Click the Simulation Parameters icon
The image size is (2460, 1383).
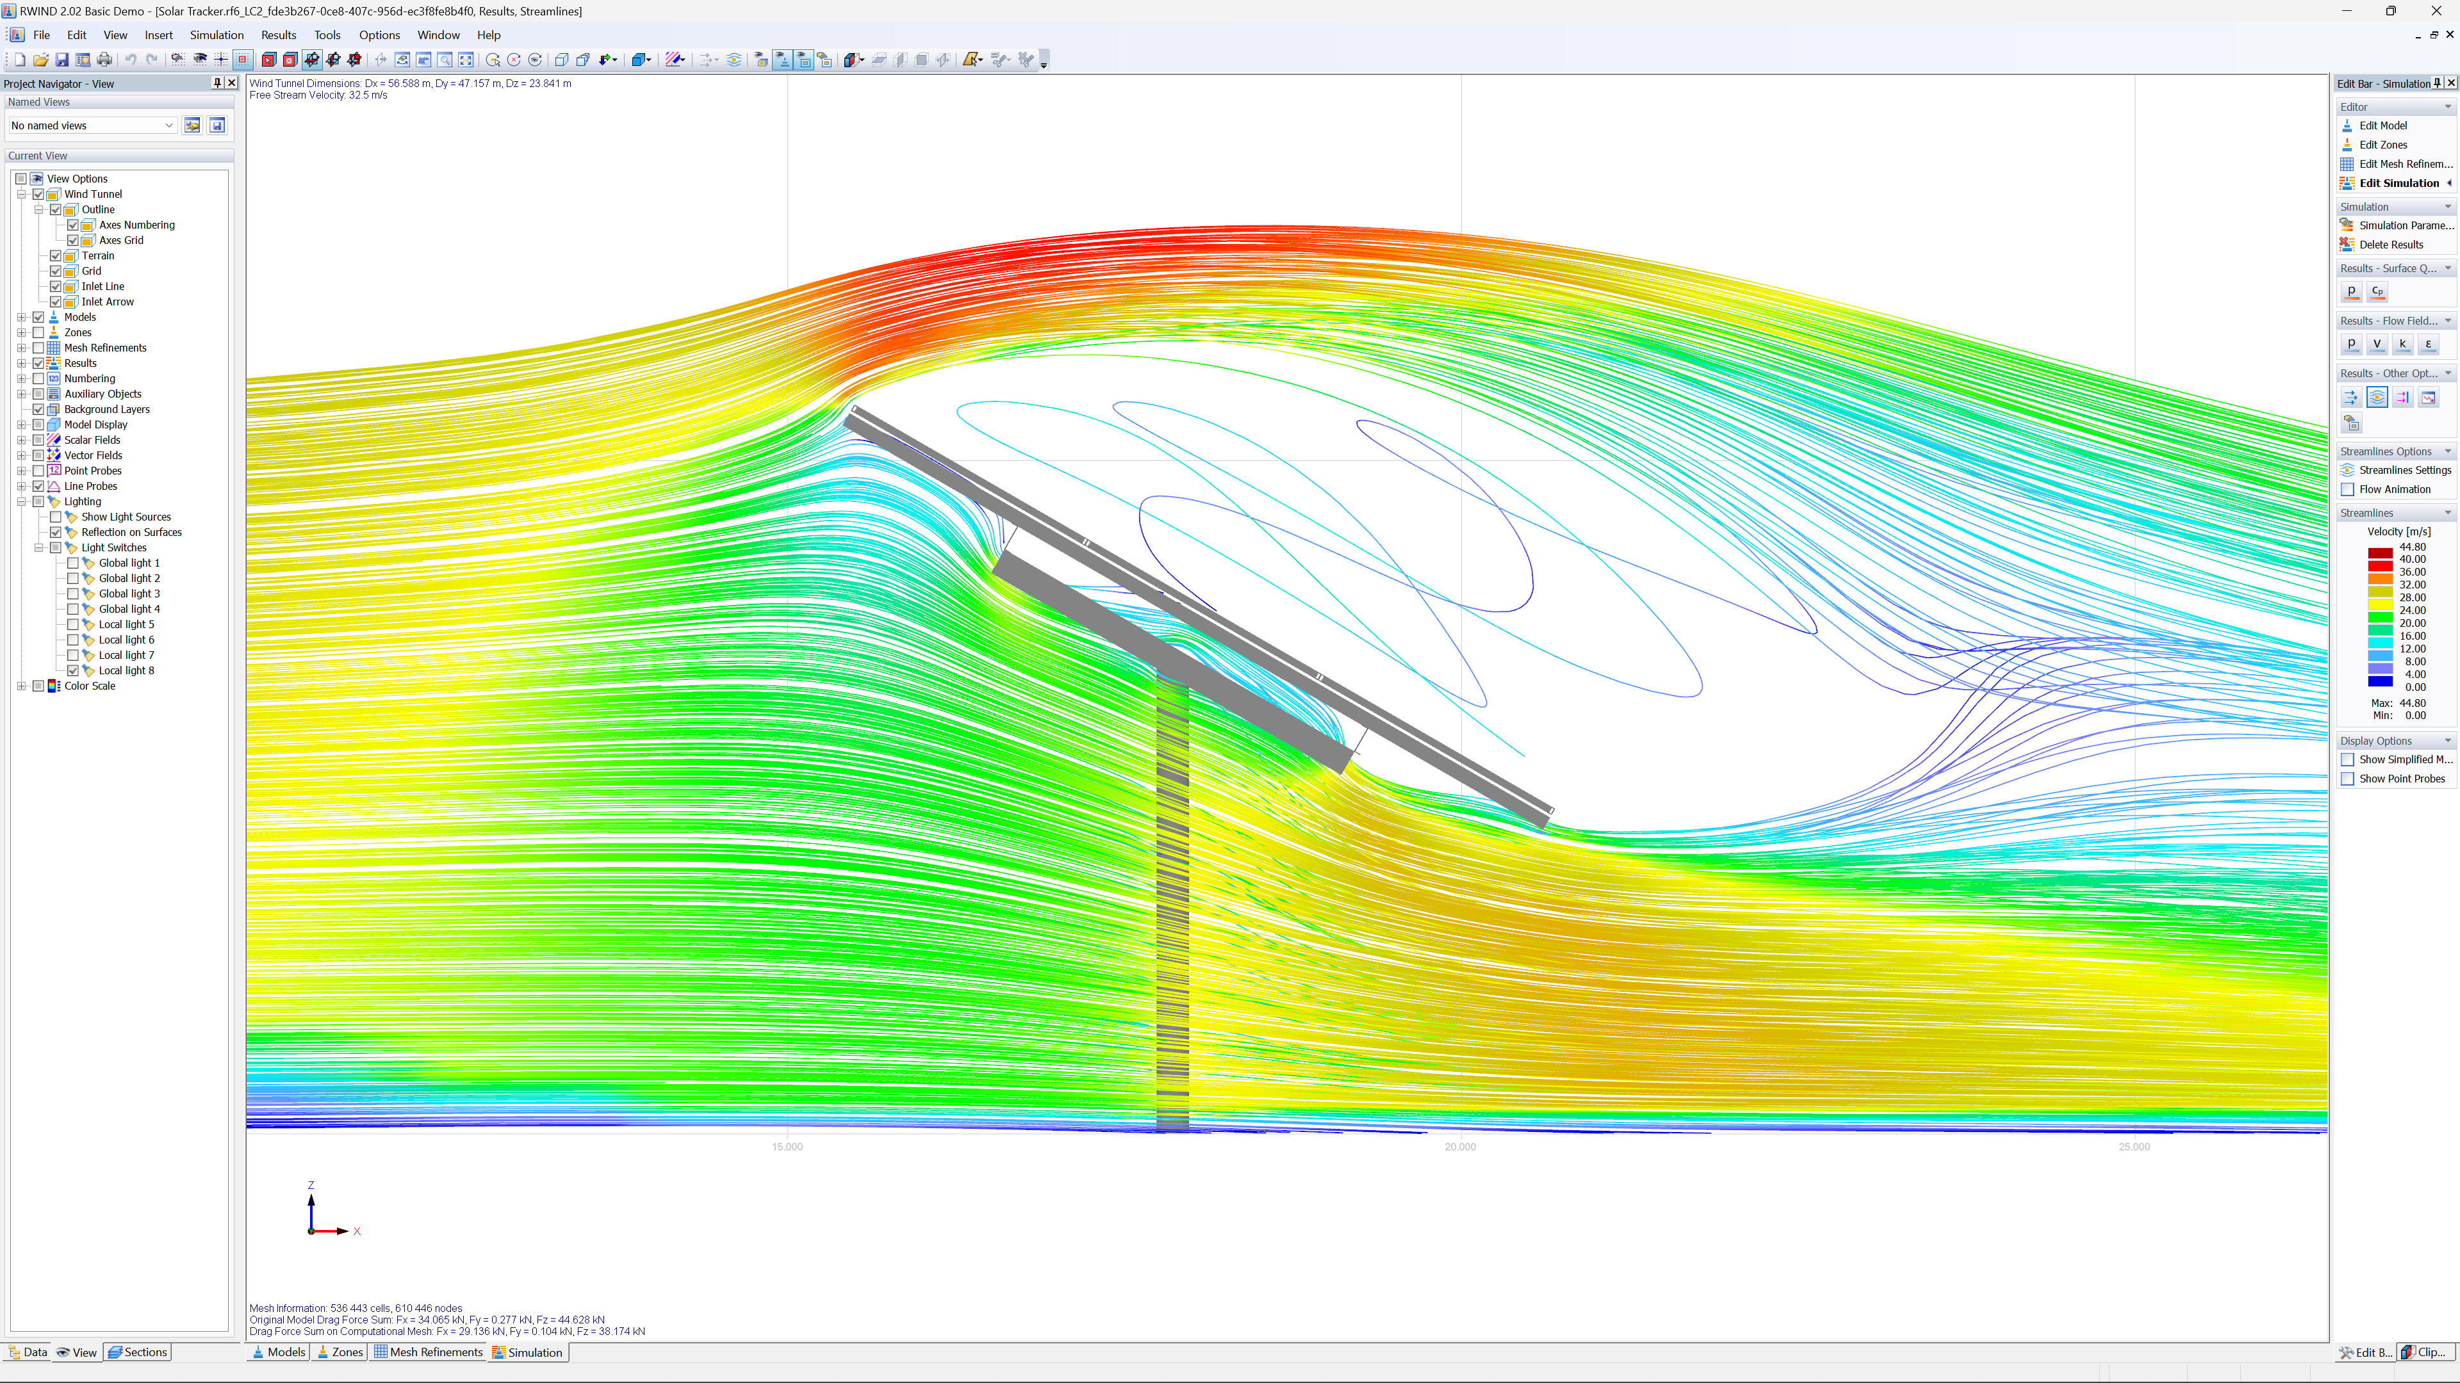click(2349, 225)
